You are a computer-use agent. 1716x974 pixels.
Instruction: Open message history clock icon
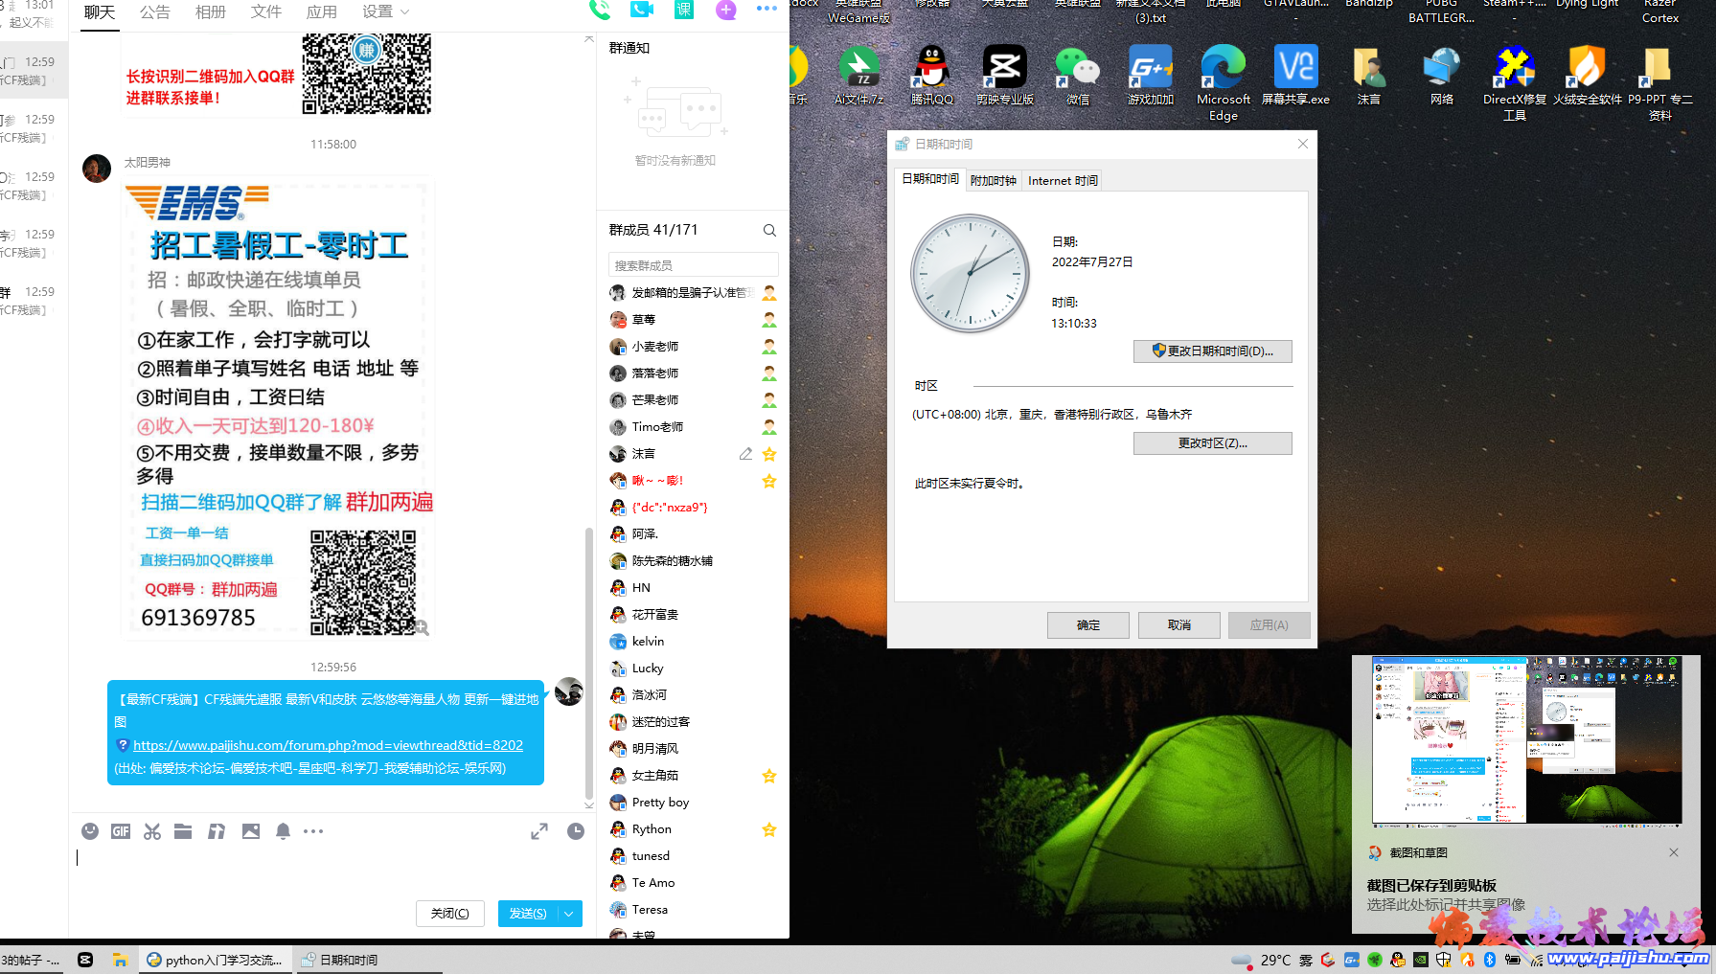[576, 831]
